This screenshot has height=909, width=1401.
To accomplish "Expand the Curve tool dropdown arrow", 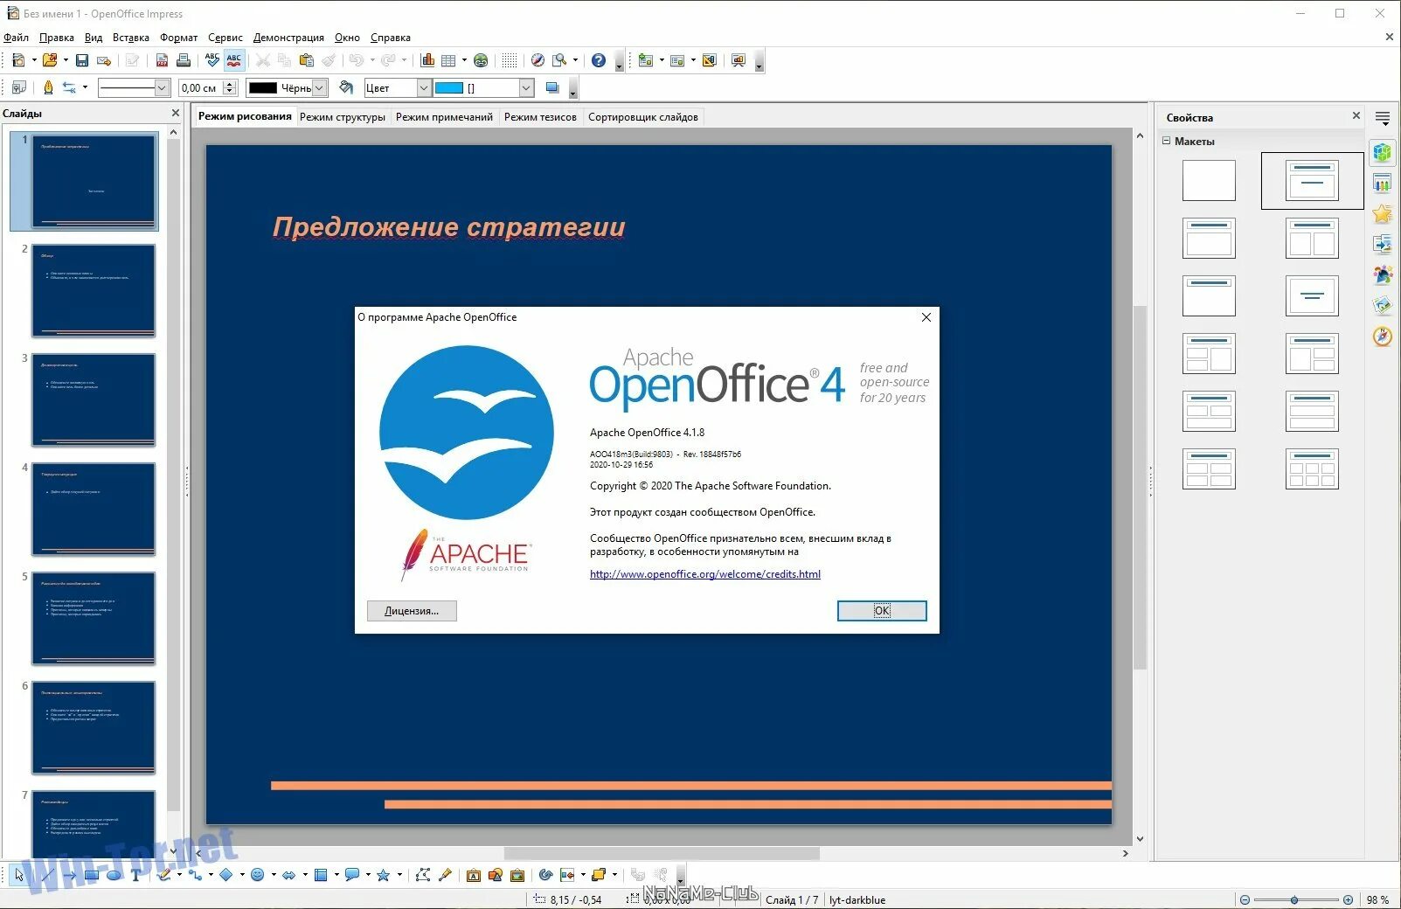I will coord(179,874).
